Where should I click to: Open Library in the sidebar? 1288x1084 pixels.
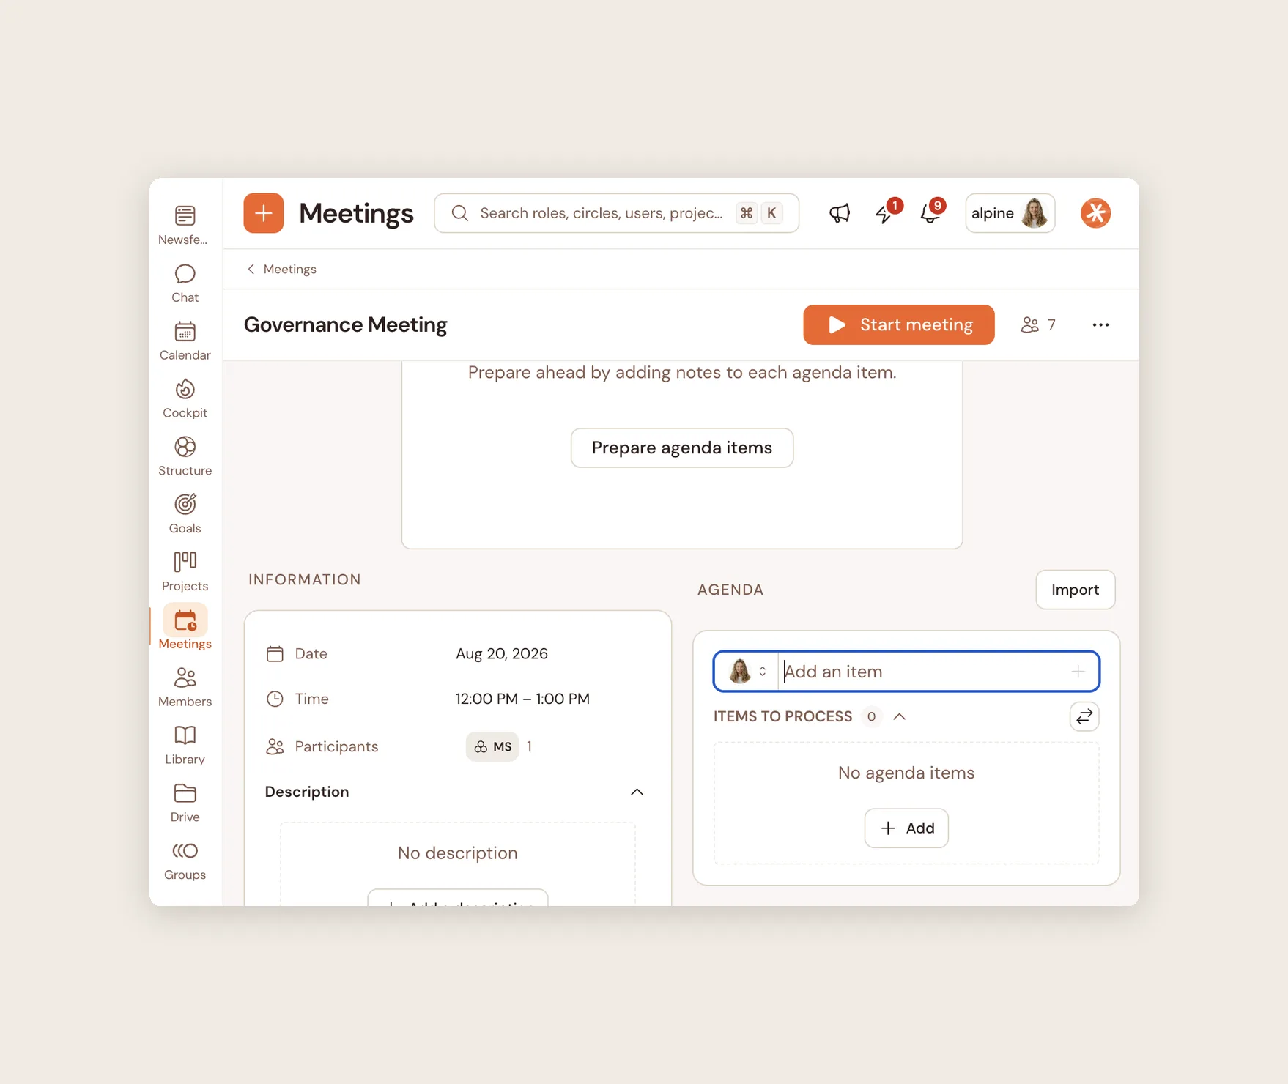tap(185, 745)
